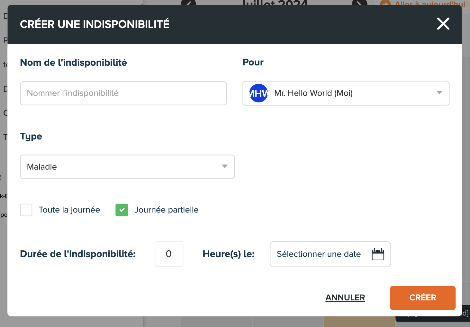Screen dimensions: 470x327
Task: Go to previous month arrow above dialog
Action: click(x=188, y=3)
